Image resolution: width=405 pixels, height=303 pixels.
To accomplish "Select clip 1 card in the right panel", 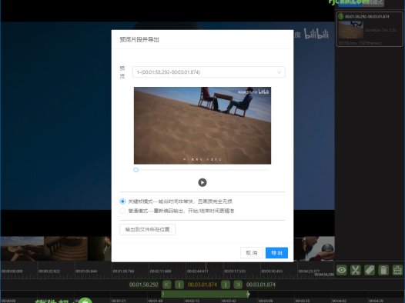I will tap(370, 29).
